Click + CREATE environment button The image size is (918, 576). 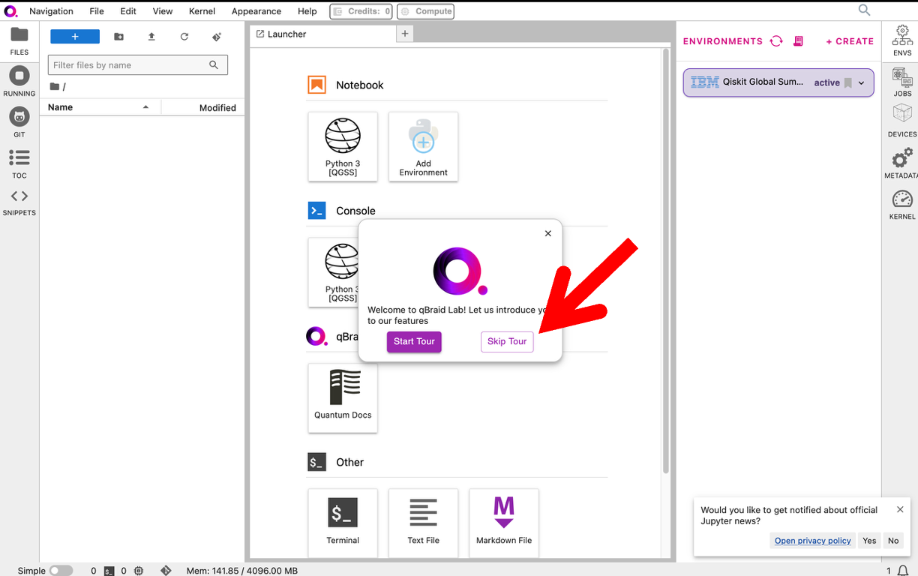click(x=850, y=41)
